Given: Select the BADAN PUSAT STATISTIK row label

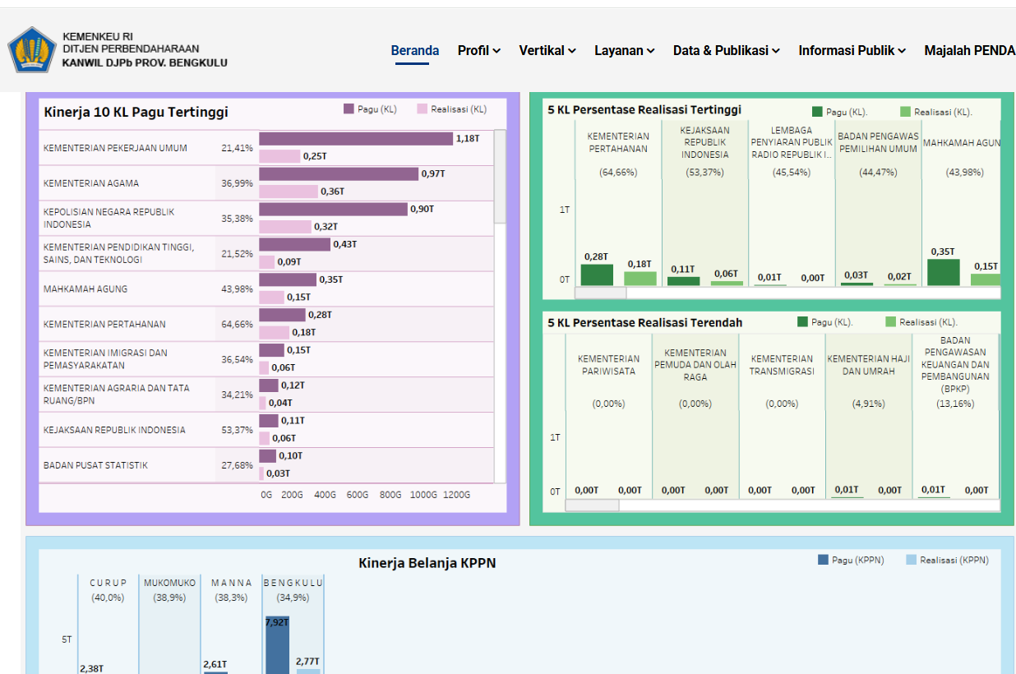Looking at the screenshot, I should click(95, 465).
